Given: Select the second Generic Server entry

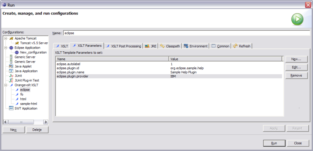Looking at the screenshot, I should (25, 62).
